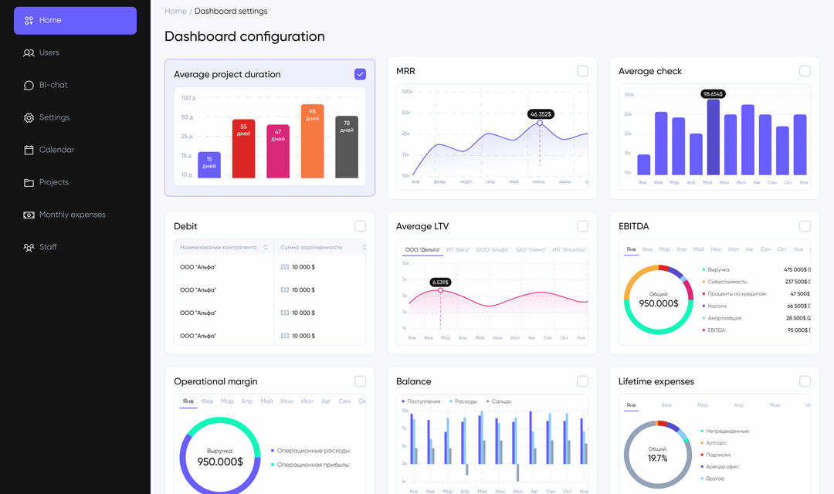
Task: Enable the MRR widget checkbox
Action: (x=582, y=71)
